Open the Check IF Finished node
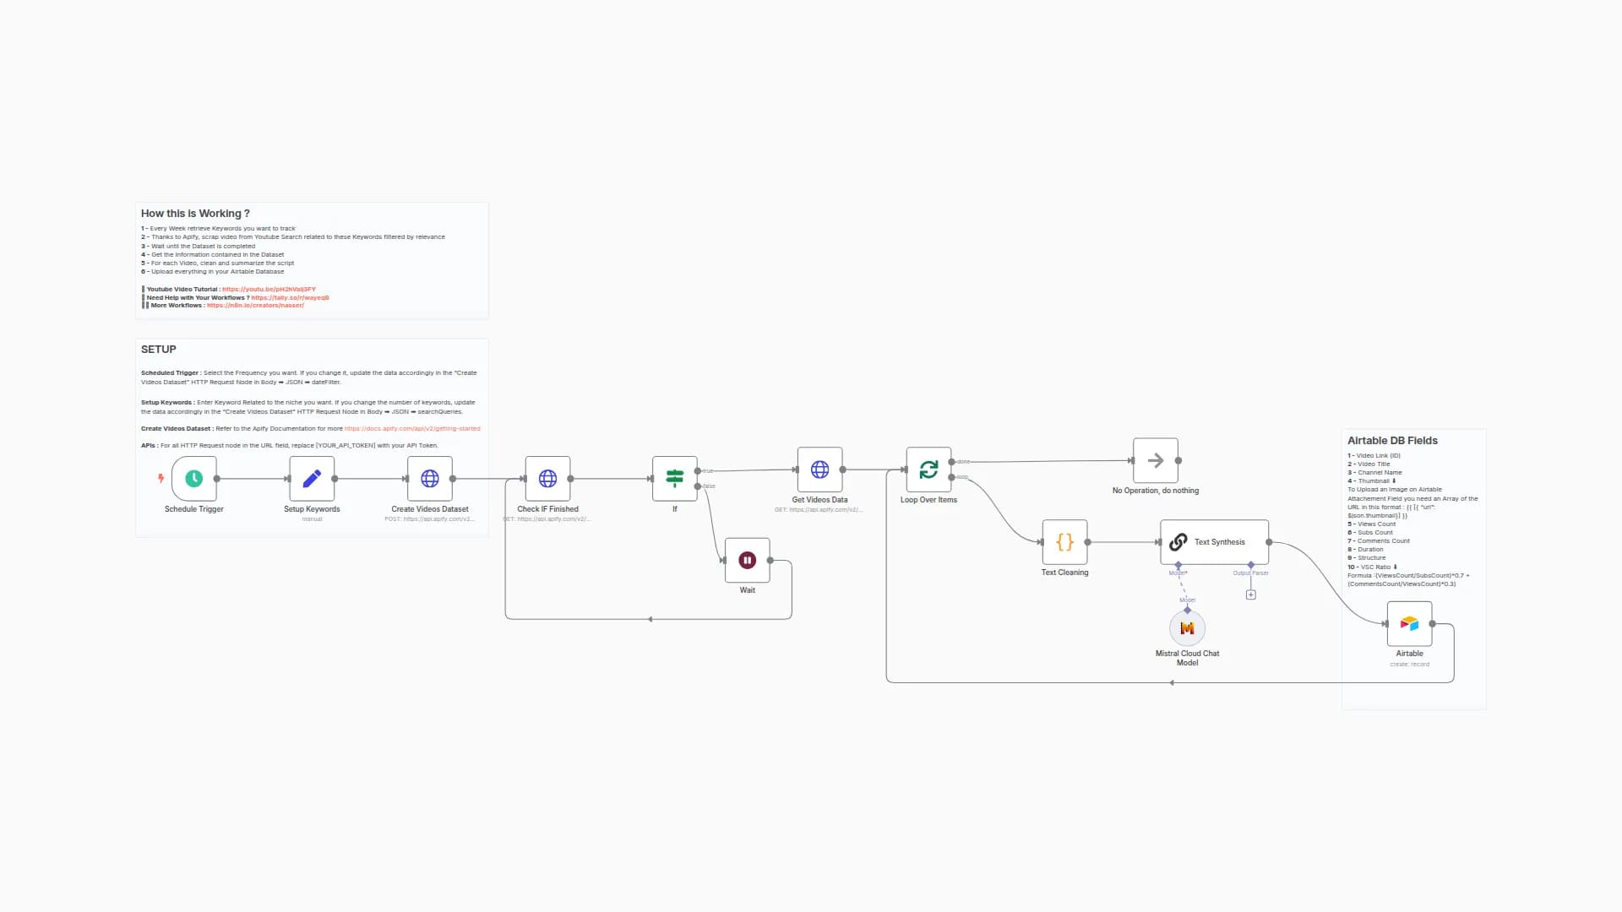 547,479
